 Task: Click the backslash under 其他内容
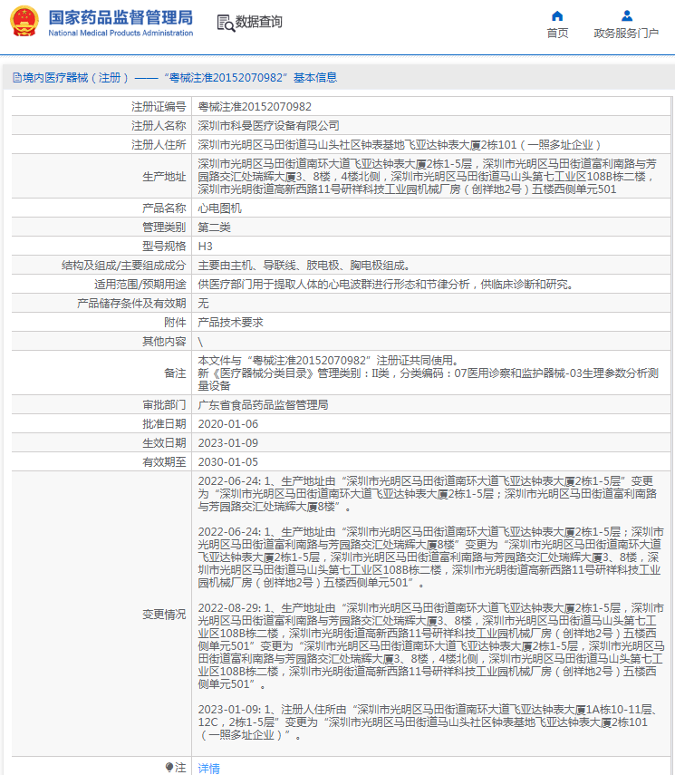(200, 342)
